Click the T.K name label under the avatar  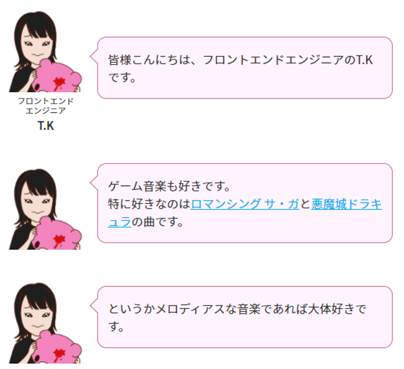tap(46, 126)
